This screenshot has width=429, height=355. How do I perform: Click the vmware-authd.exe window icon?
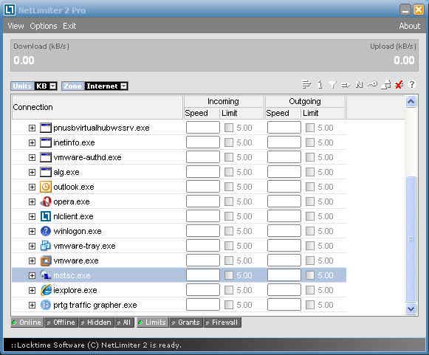(46, 157)
